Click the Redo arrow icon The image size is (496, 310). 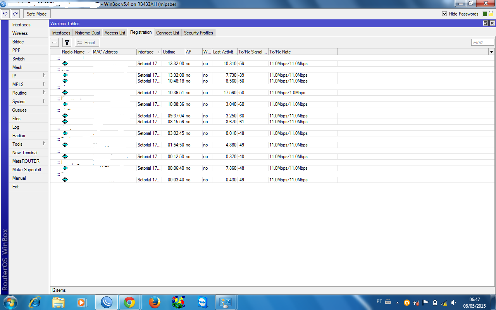coord(15,14)
